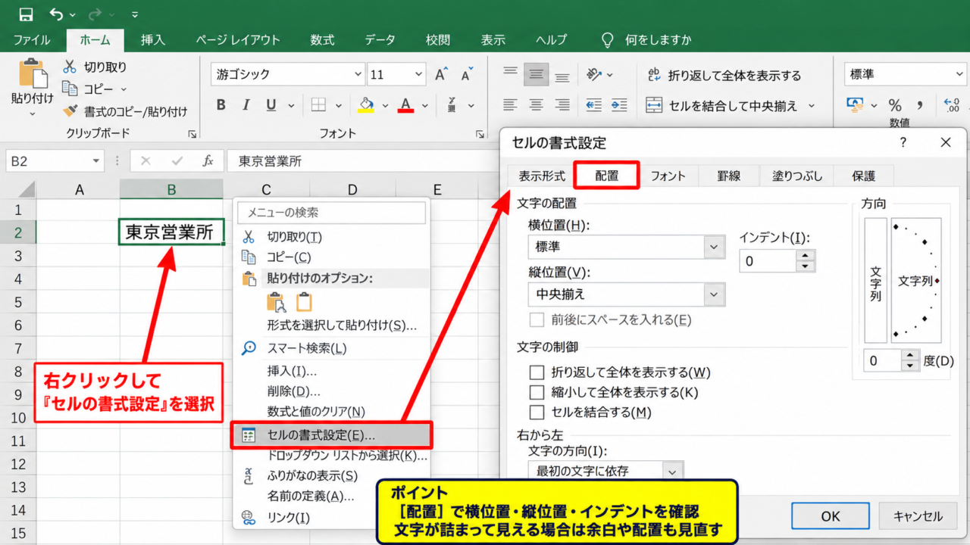Click the dialog help question mark button
Screen dimensions: 970x545
[903, 142]
